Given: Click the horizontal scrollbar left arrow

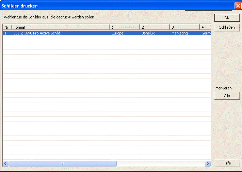Looking at the screenshot, I should (5, 163).
